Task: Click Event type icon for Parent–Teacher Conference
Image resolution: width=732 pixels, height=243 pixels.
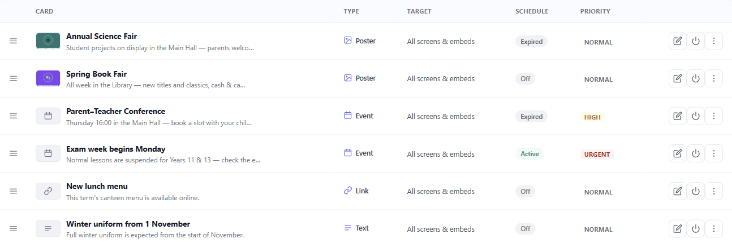Action: (x=348, y=116)
